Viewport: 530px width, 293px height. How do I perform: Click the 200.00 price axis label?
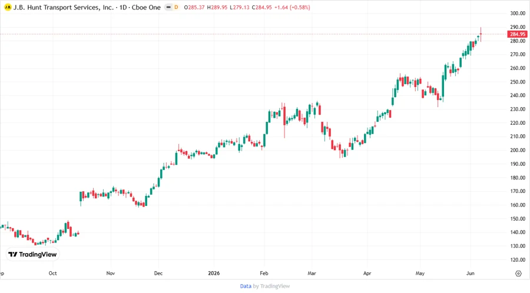pos(518,150)
